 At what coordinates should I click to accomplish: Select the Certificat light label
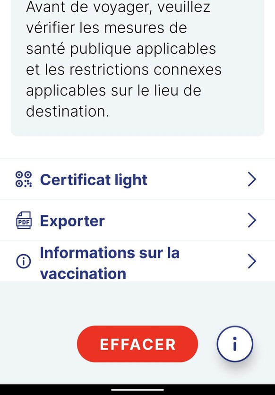click(94, 180)
